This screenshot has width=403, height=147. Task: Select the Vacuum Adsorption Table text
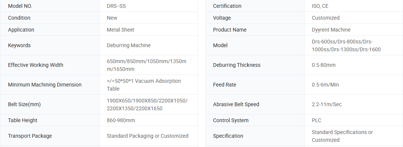point(144,85)
